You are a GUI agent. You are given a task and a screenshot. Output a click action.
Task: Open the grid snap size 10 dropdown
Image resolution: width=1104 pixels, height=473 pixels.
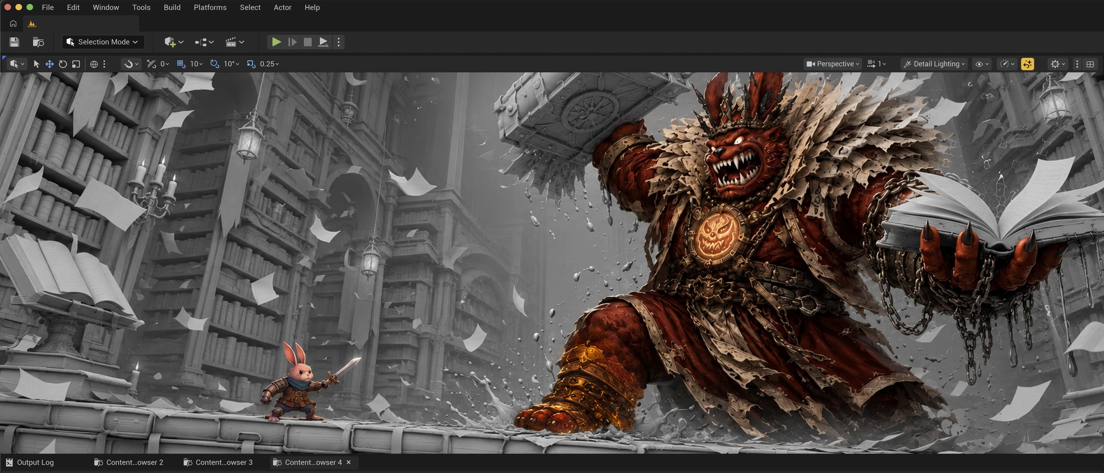click(x=196, y=64)
